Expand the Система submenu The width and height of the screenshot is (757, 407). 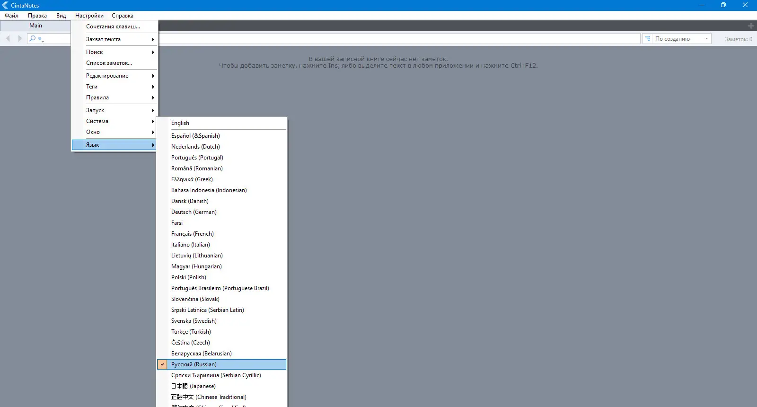(114, 121)
